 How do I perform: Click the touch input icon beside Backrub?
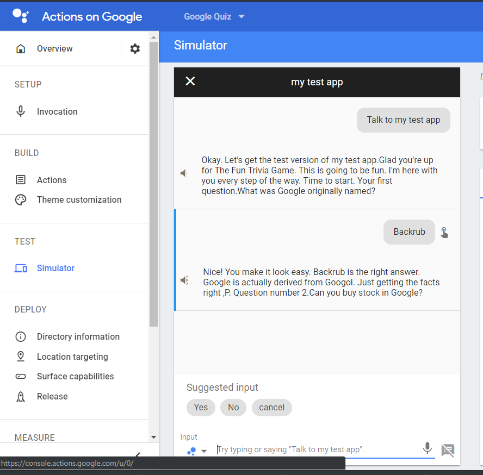tap(444, 233)
